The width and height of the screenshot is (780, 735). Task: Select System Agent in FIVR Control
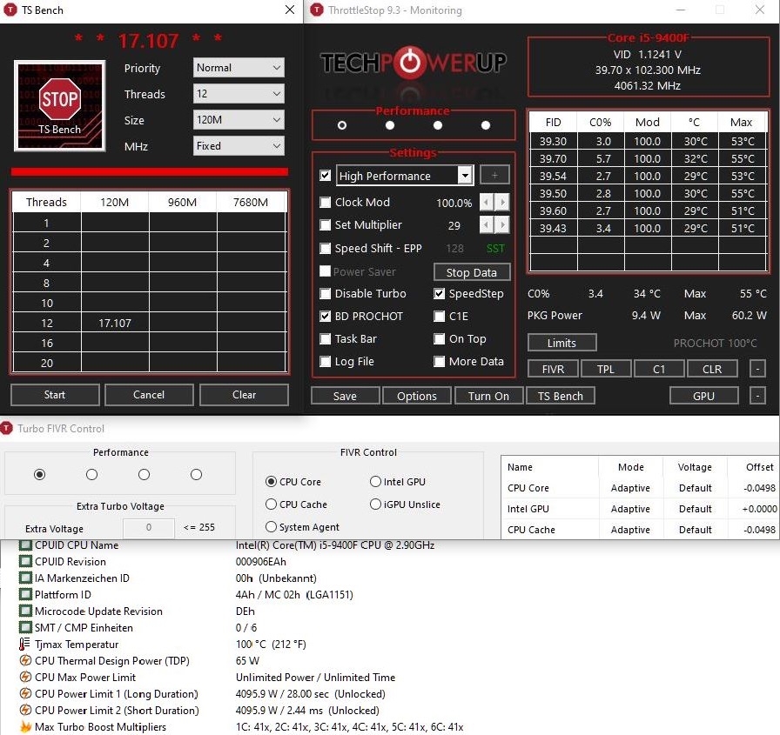click(271, 527)
